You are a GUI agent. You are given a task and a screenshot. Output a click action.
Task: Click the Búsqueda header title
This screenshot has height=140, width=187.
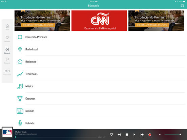click(x=93, y=6)
